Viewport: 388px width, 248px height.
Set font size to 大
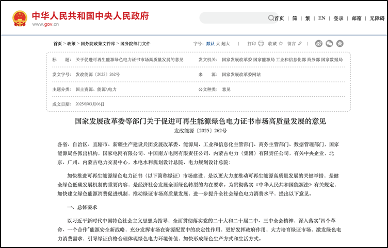pyautogui.click(x=218, y=44)
